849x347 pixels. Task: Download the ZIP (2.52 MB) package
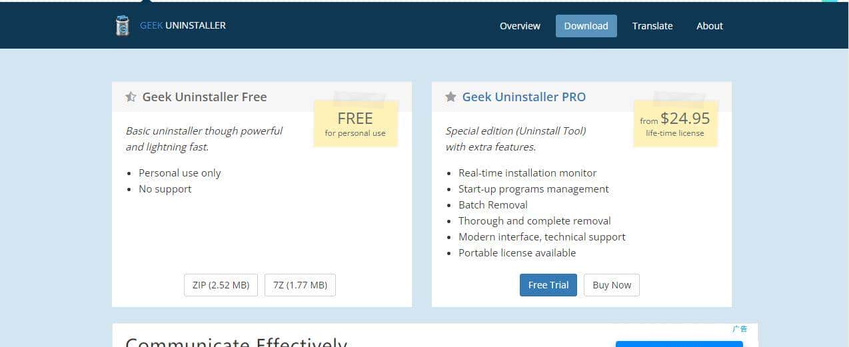221,285
